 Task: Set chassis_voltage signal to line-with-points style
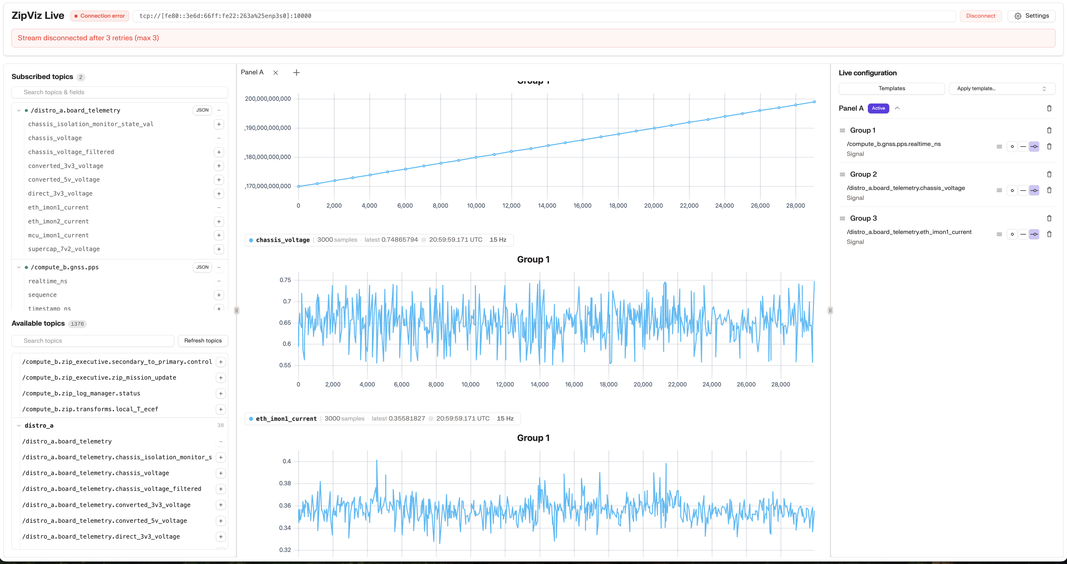[1034, 190]
